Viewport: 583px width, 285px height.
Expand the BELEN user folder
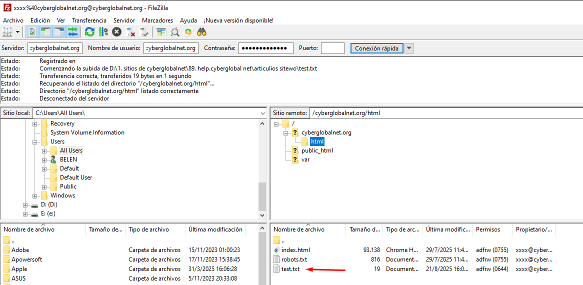[x=44, y=160]
